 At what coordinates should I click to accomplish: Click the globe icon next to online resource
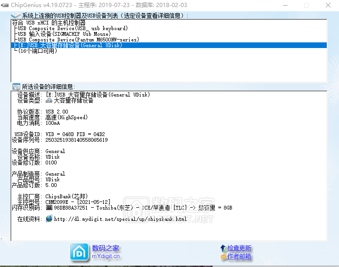(x=49, y=218)
